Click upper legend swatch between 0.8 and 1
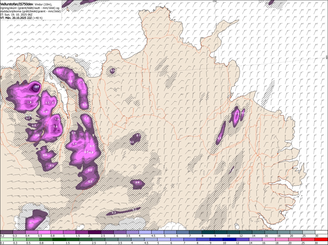 [57, 232]
